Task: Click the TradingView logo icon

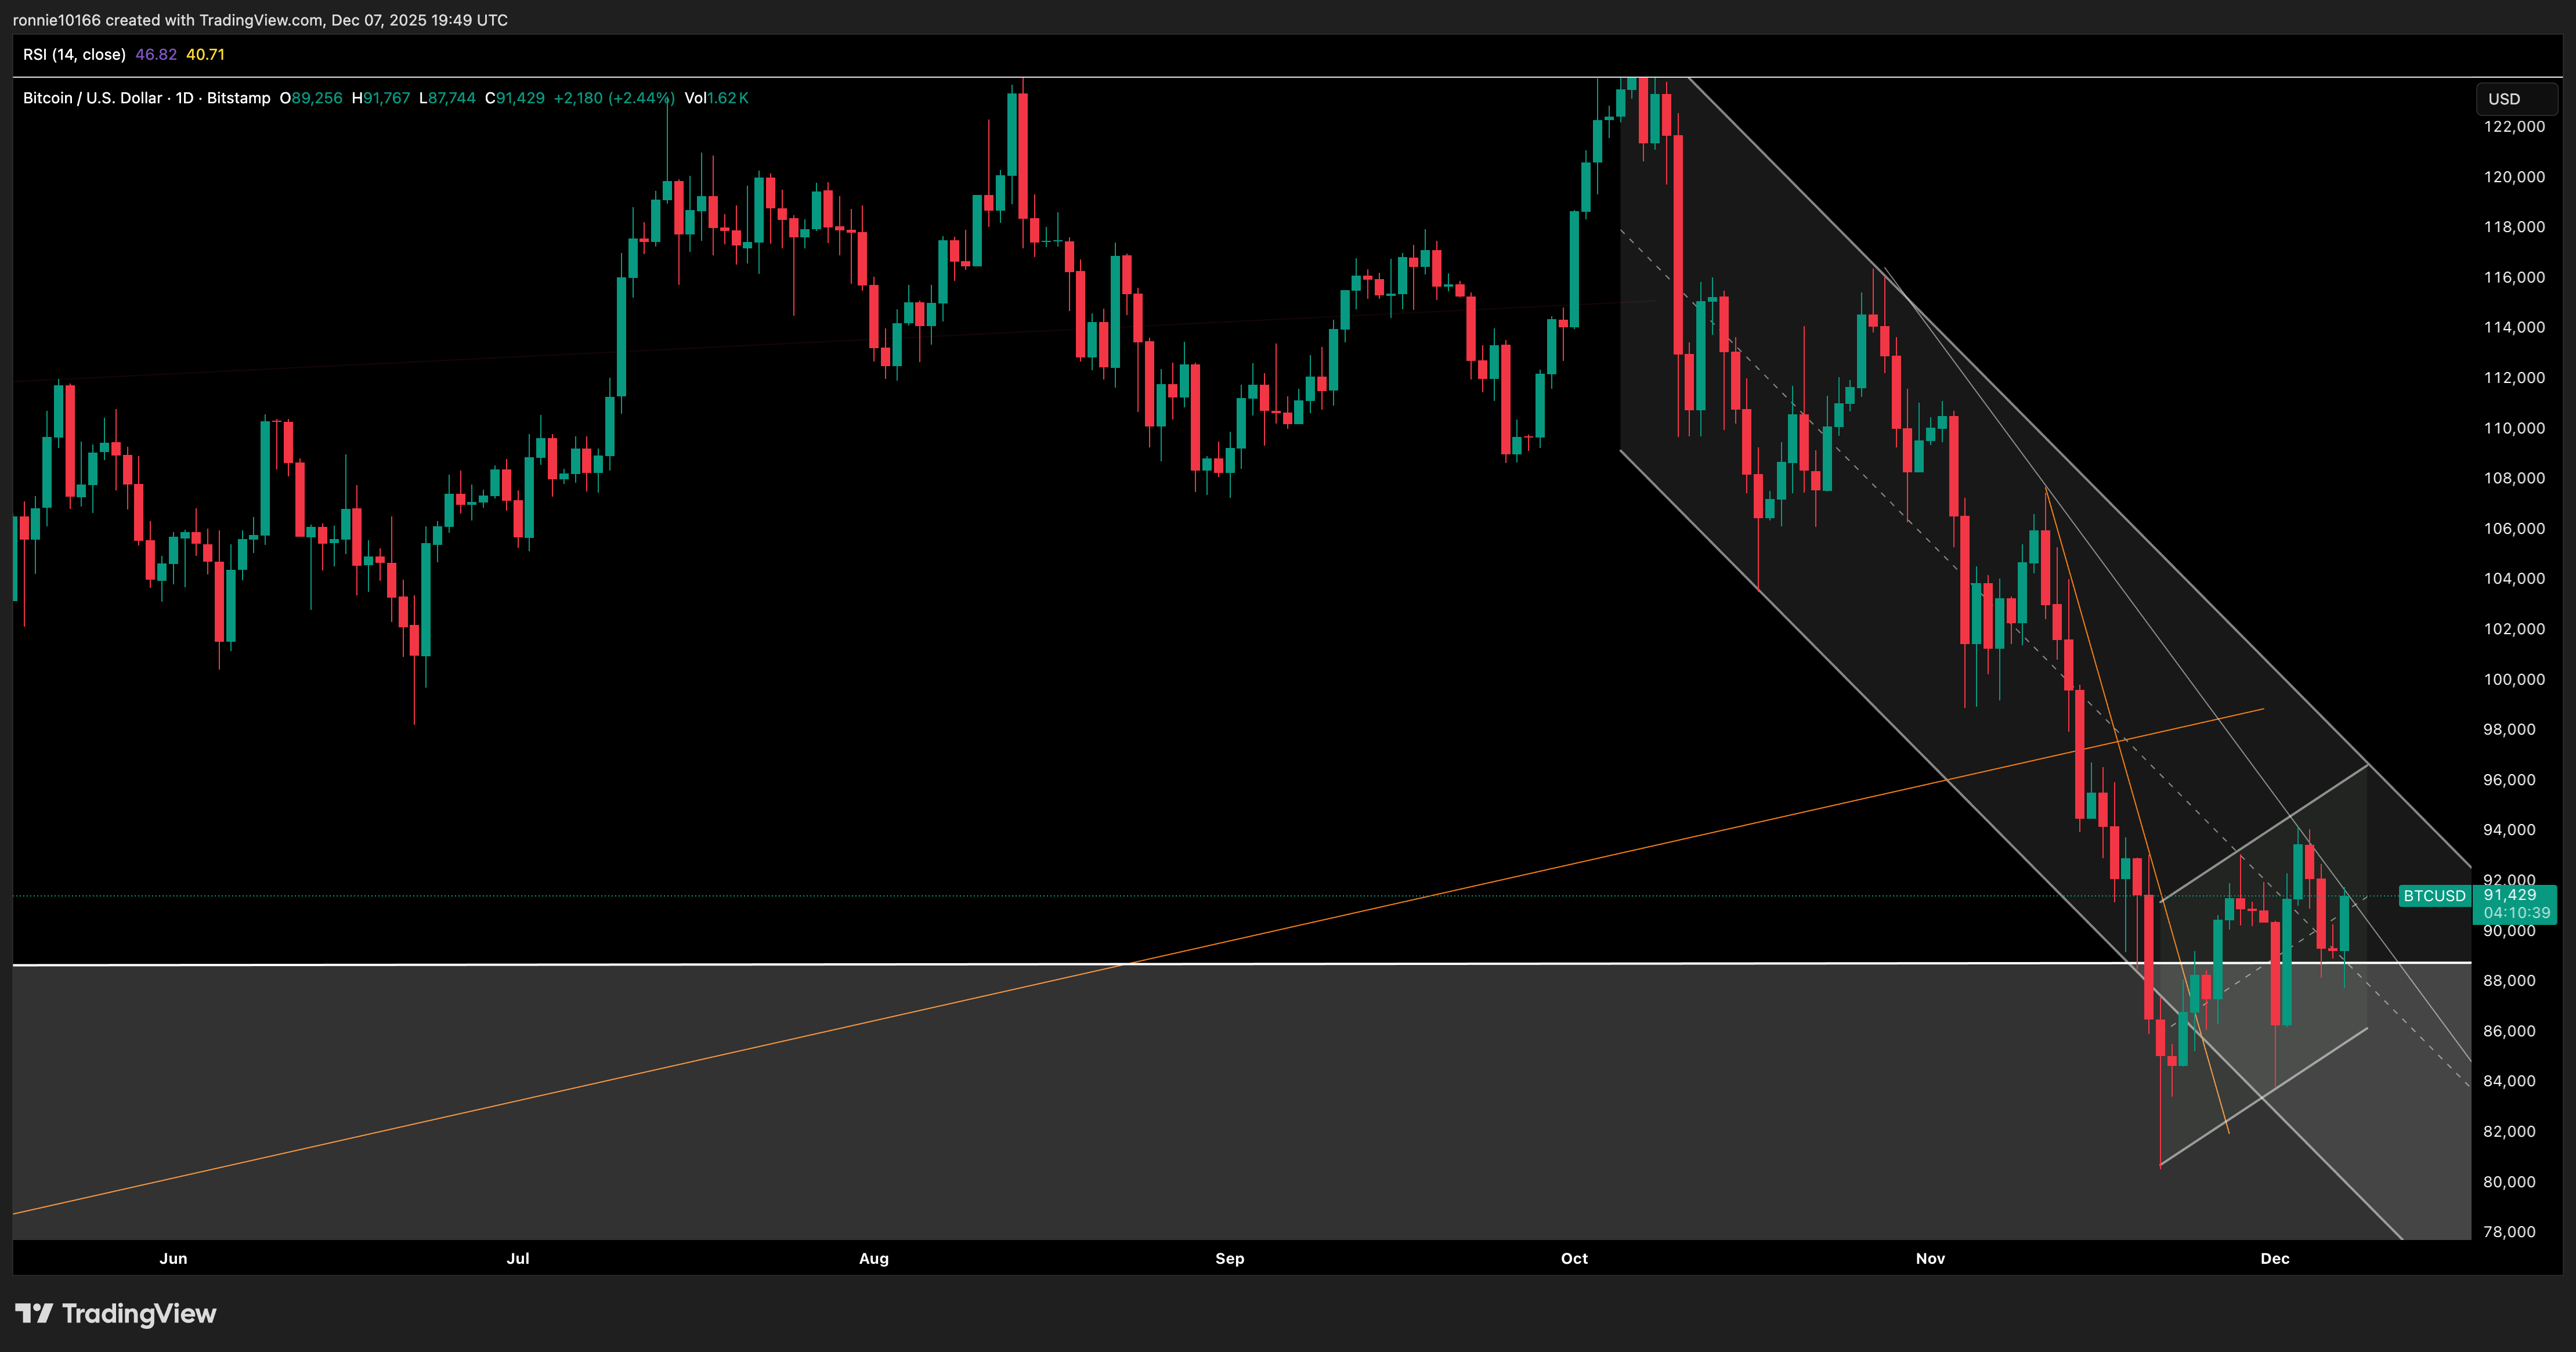Action: click(34, 1313)
